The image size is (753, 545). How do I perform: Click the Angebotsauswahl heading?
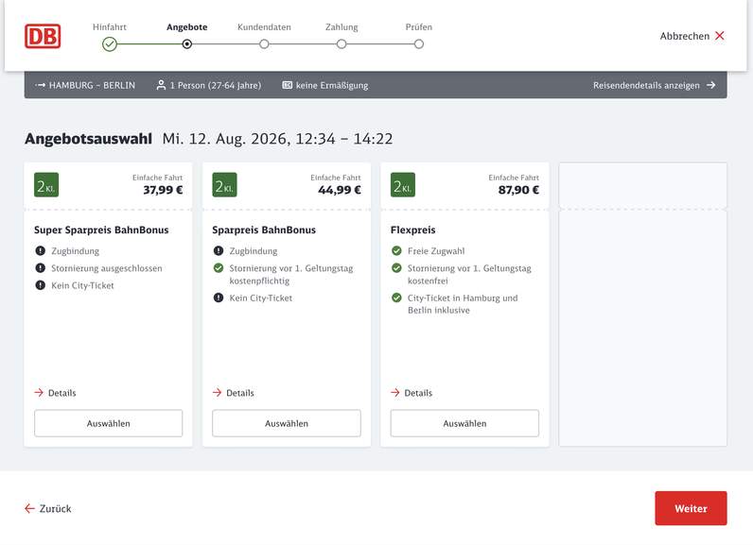point(88,139)
